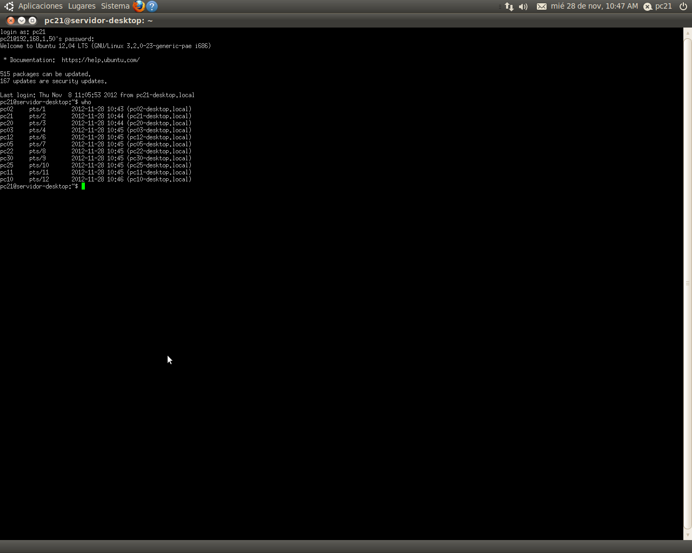The height and width of the screenshot is (553, 692).
Task: Click the speaker volume icon
Action: tap(522, 6)
